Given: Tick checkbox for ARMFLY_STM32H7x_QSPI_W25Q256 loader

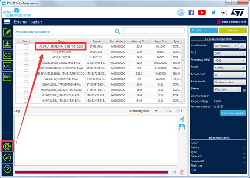Looking at the screenshot, I should pyautogui.click(x=26, y=46).
